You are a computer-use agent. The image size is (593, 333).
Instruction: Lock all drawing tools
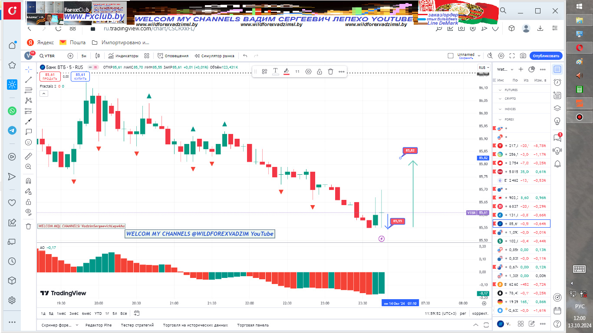pyautogui.click(x=29, y=202)
